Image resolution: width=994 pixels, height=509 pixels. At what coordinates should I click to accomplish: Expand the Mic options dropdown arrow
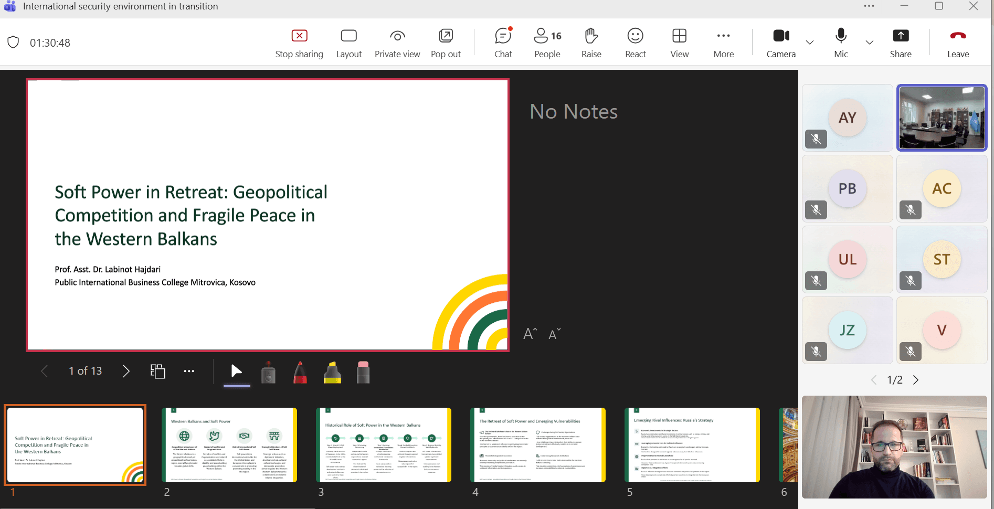(x=870, y=43)
